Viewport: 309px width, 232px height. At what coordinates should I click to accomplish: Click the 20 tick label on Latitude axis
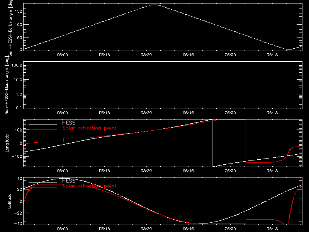(x=20, y=189)
